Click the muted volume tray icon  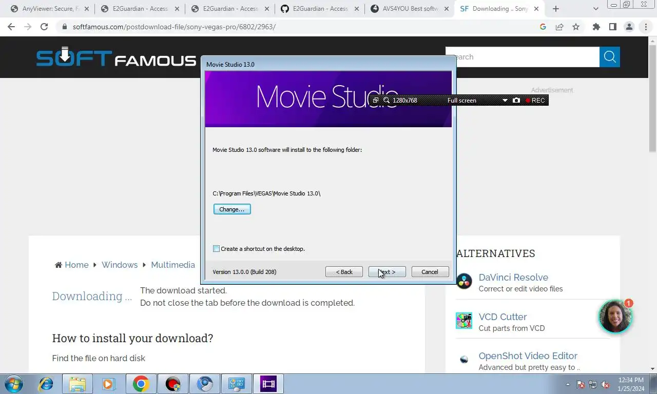[x=605, y=384]
